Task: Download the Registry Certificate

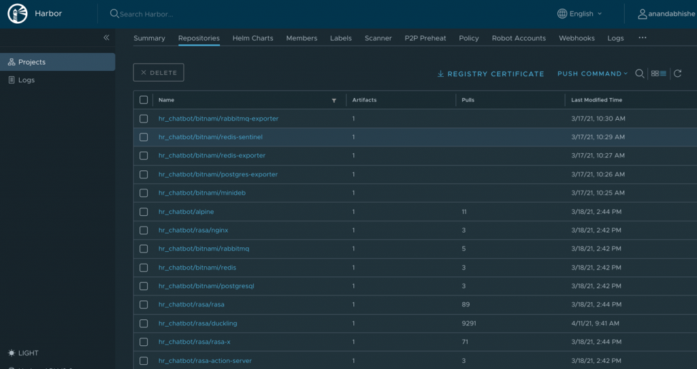Action: coord(490,74)
